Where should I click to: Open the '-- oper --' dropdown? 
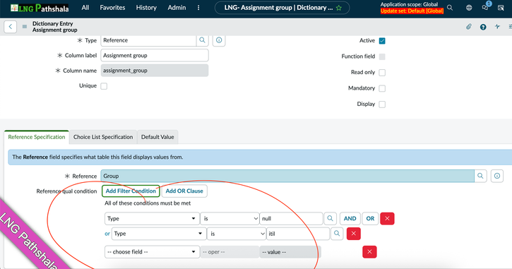click(230, 251)
